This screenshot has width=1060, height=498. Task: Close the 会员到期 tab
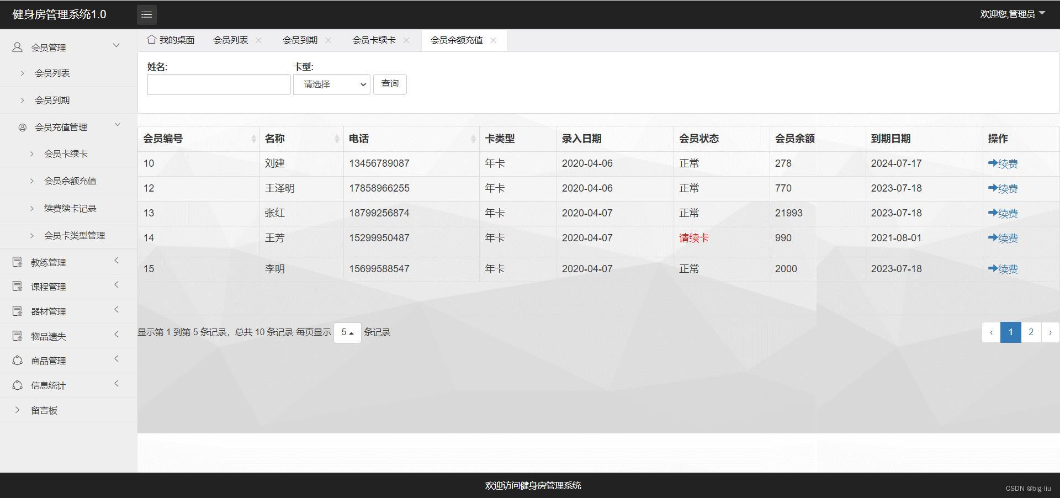coord(328,40)
